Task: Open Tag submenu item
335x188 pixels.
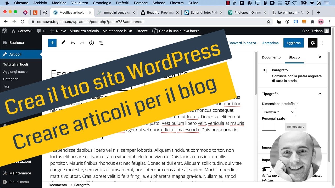Action: coord(6,86)
